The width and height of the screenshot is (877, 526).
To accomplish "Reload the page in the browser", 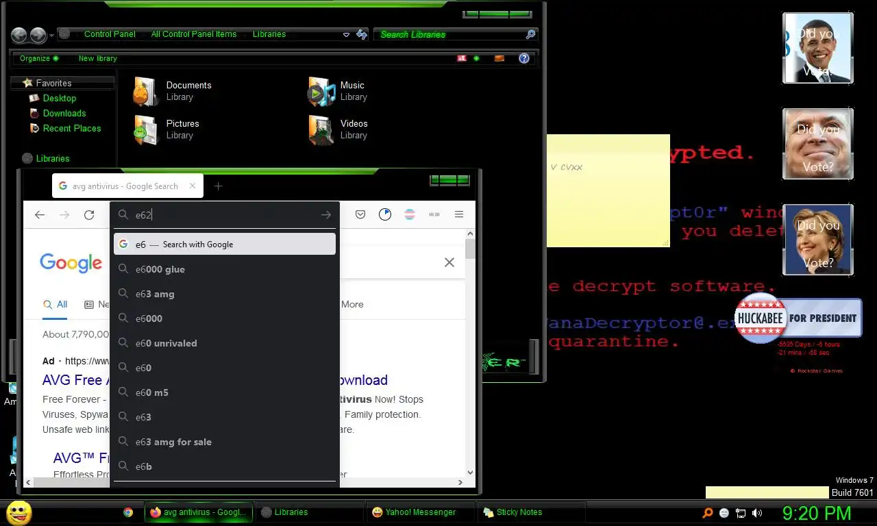I will coord(89,214).
